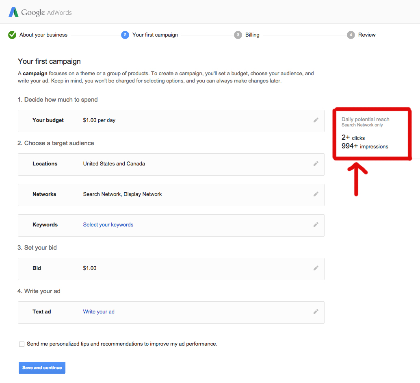Click the Search Network, Display Network row

coord(171,194)
